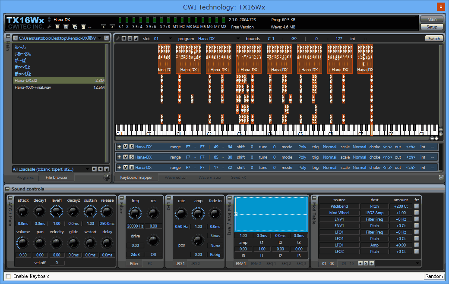Click the preview play icon in file browser
The image size is (449, 284).
(x=95, y=169)
